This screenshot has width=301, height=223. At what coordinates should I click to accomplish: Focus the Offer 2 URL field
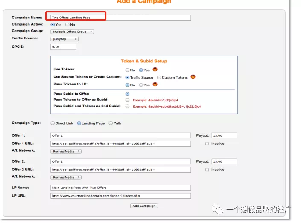(x=121, y=170)
